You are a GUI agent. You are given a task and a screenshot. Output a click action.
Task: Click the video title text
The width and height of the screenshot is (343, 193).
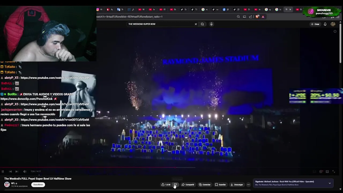click(38, 179)
